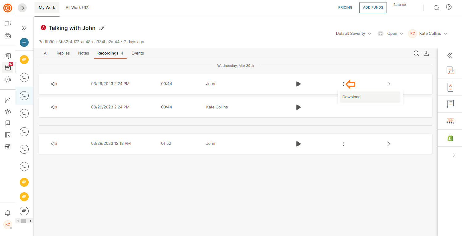Open the Shopify integration icon in right panel
Image resolution: width=462 pixels, height=236 pixels.
tap(450, 138)
